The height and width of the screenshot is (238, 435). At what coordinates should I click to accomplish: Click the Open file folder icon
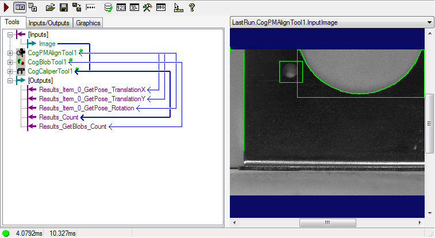(x=50, y=7)
